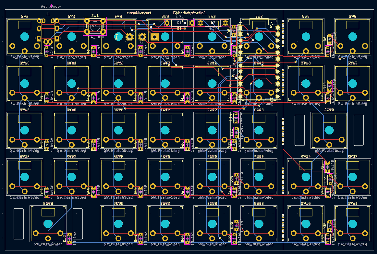Select diode D16 near switch SW18

click(x=330, y=85)
